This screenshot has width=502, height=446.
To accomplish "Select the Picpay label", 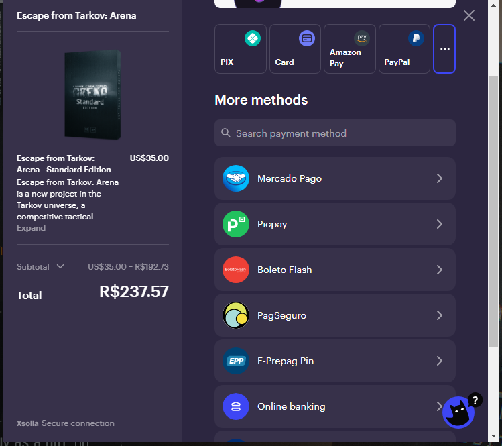I will [x=272, y=224].
